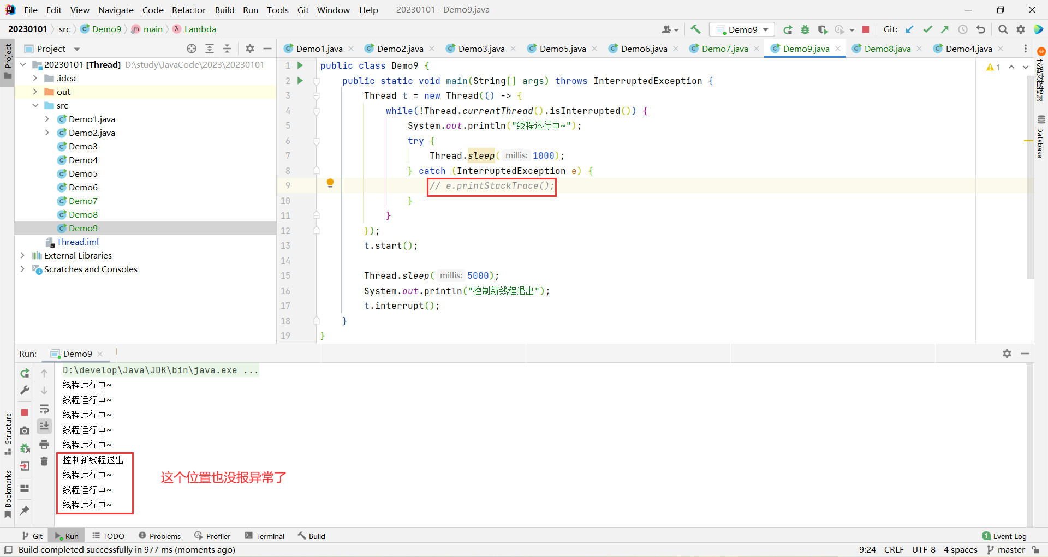Stop process in Run panel sidebar

coord(25,412)
